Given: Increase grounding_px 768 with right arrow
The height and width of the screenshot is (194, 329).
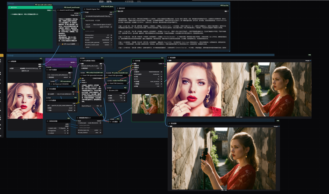Looking at the screenshot, I should (x=101, y=106).
